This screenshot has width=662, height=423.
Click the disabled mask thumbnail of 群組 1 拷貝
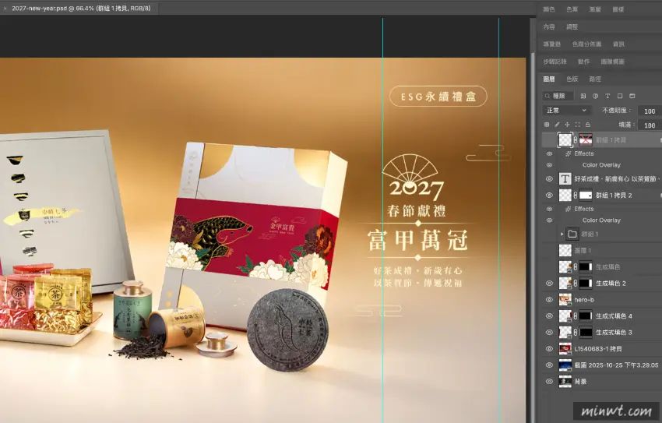pos(585,139)
